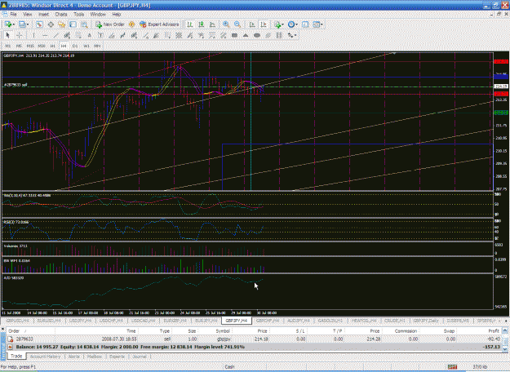Switch chart to bar chart style
Screen dimensions: 510x372
(x=190, y=24)
